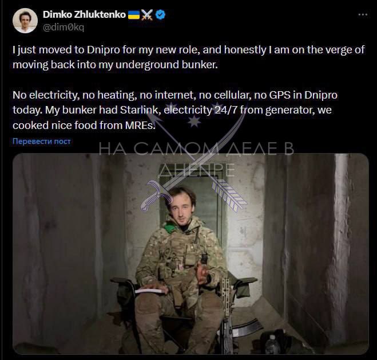Open the three-dot more options menu

(363, 15)
